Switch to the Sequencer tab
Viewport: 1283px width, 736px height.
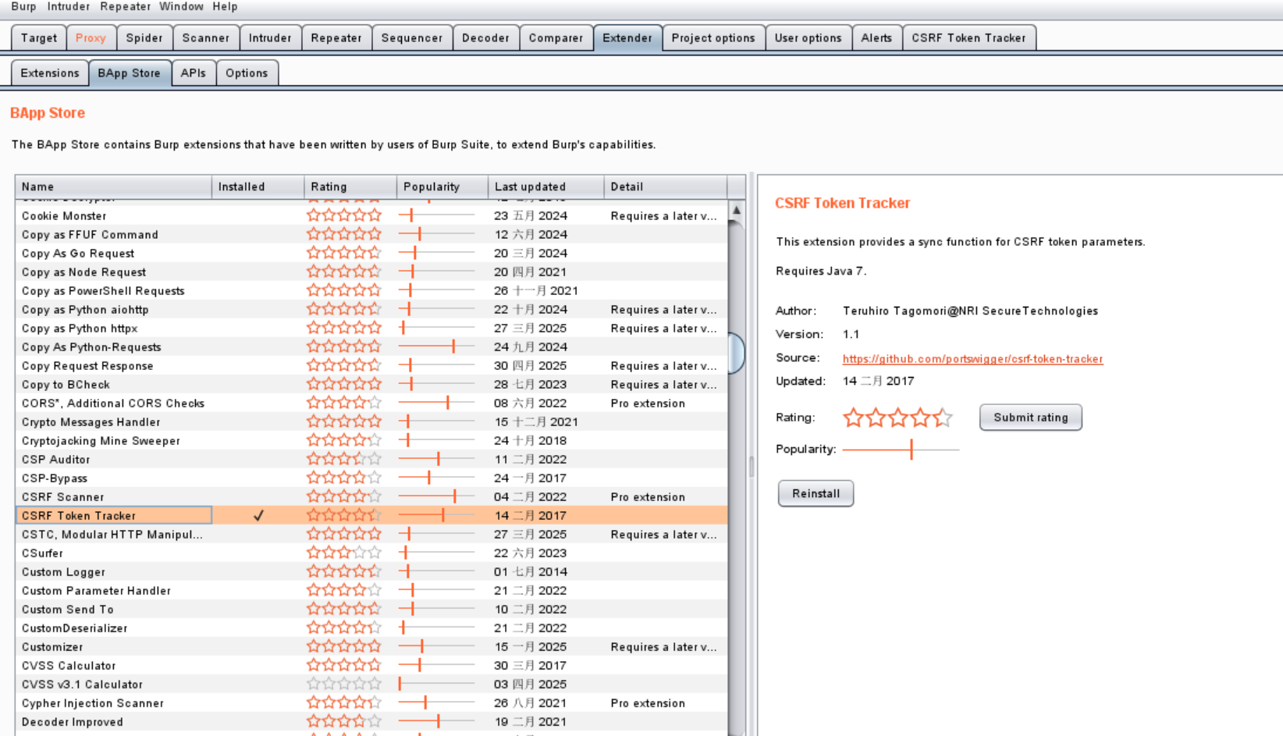pos(412,37)
